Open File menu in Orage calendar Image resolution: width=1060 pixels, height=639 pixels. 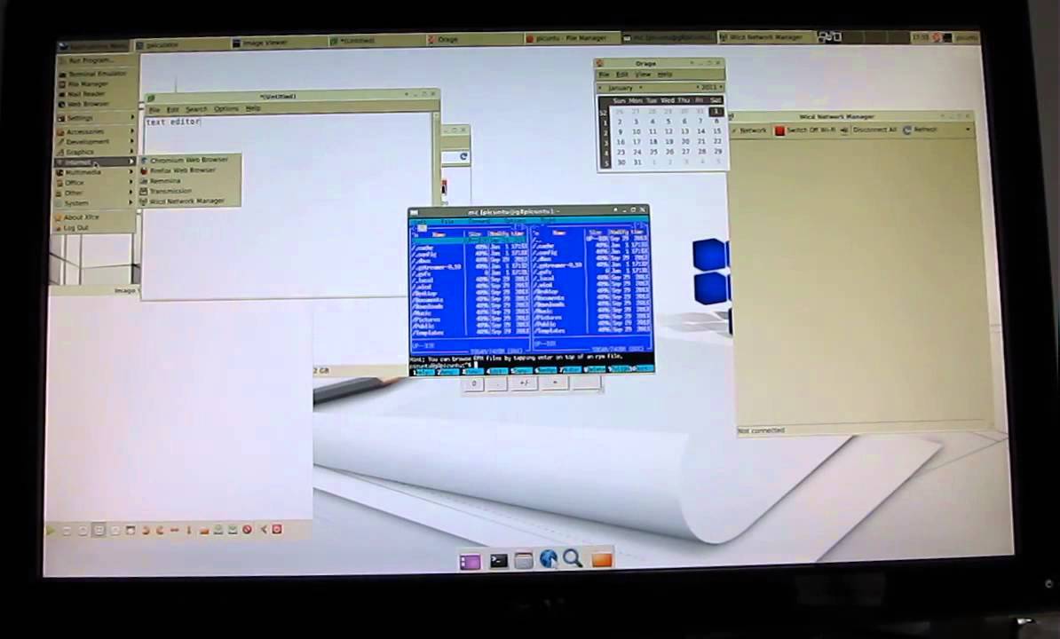click(605, 75)
